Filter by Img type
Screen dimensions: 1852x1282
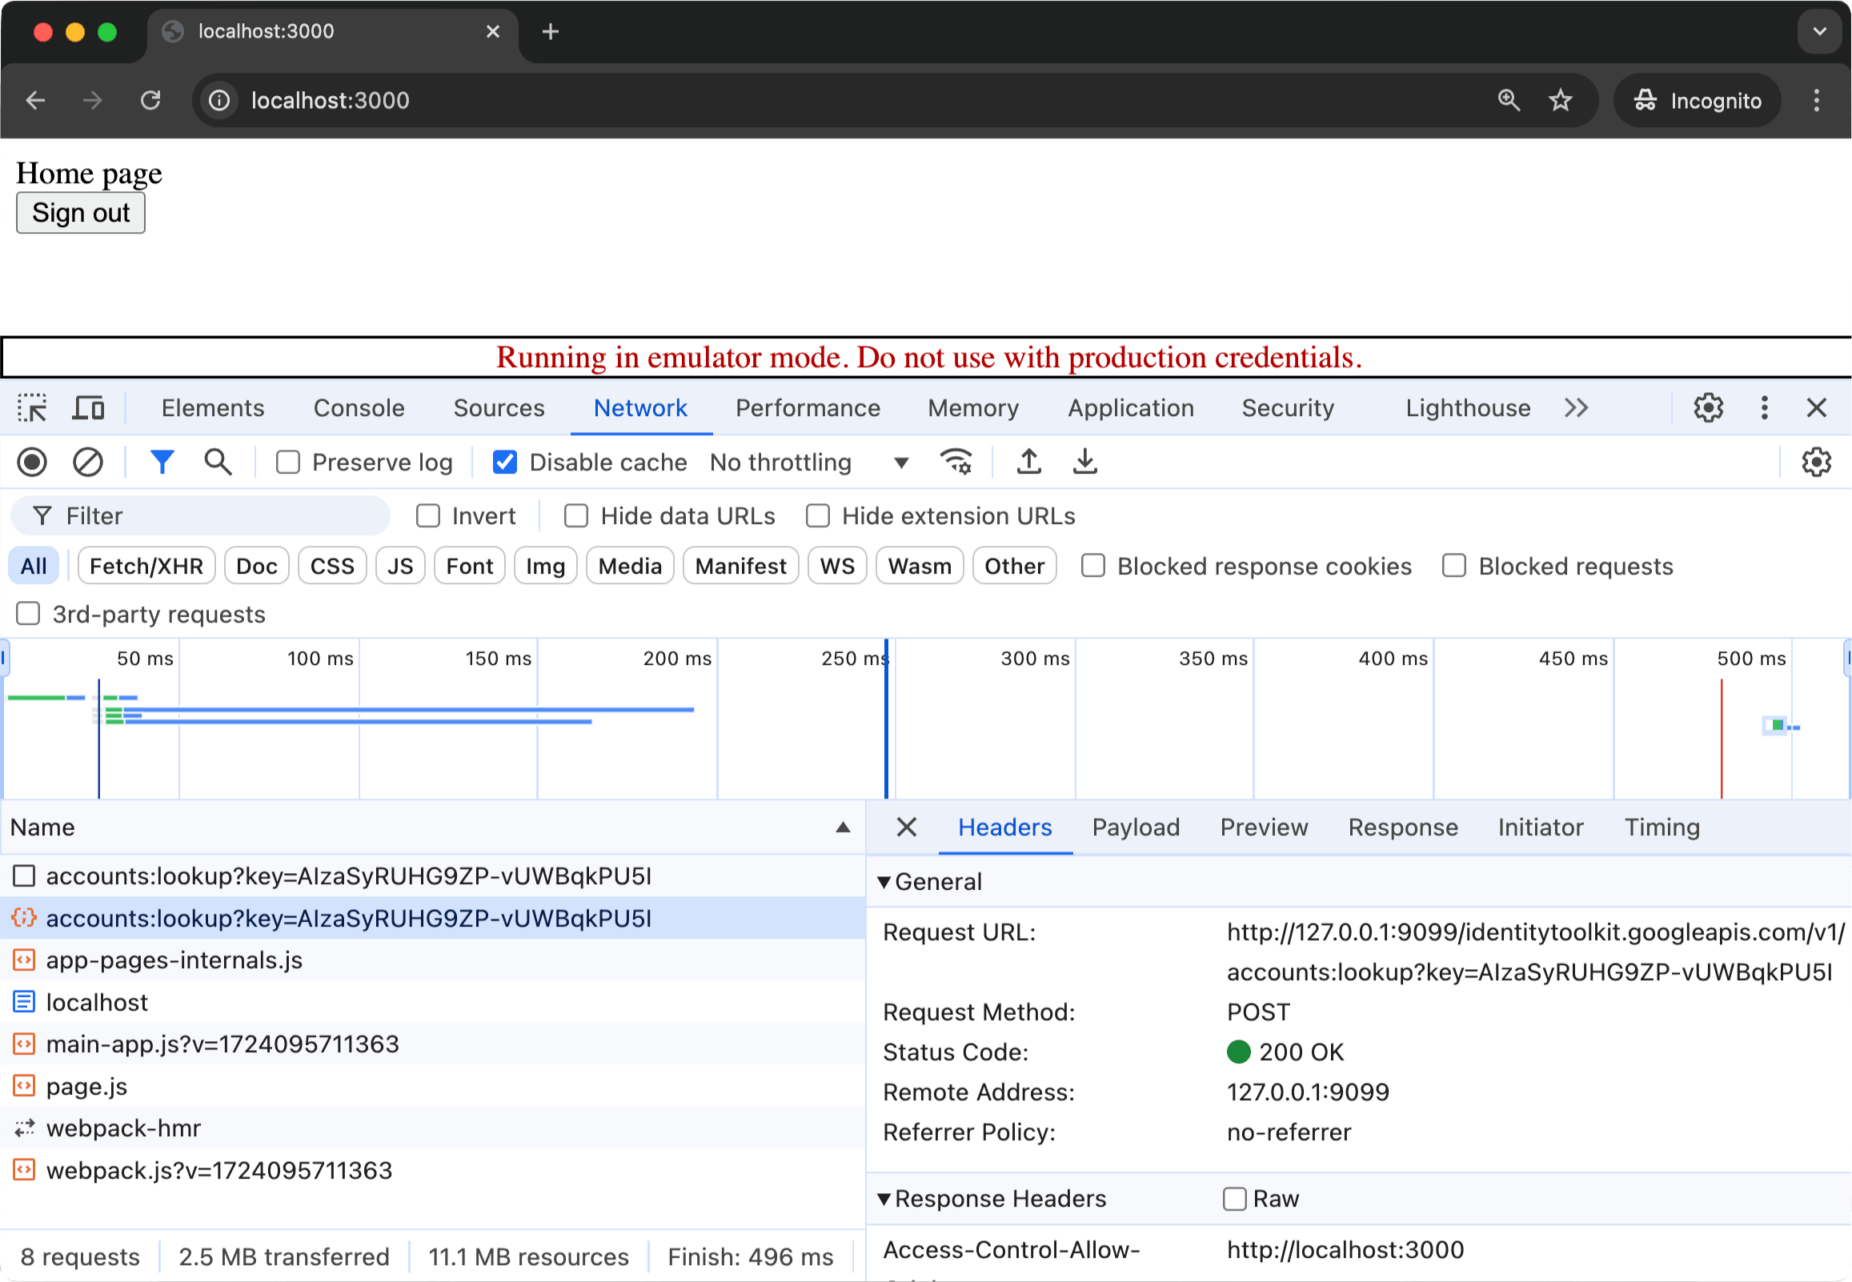(545, 567)
